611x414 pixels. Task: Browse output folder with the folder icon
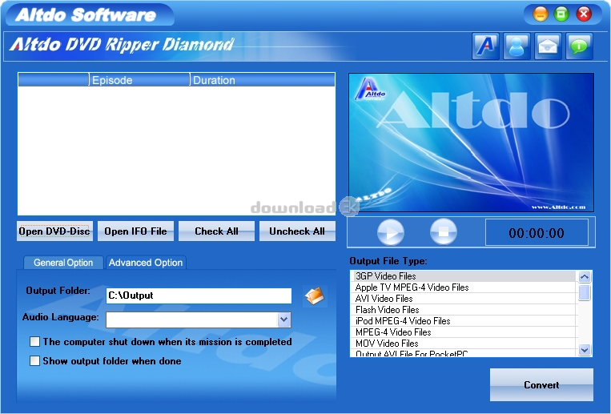tap(315, 295)
